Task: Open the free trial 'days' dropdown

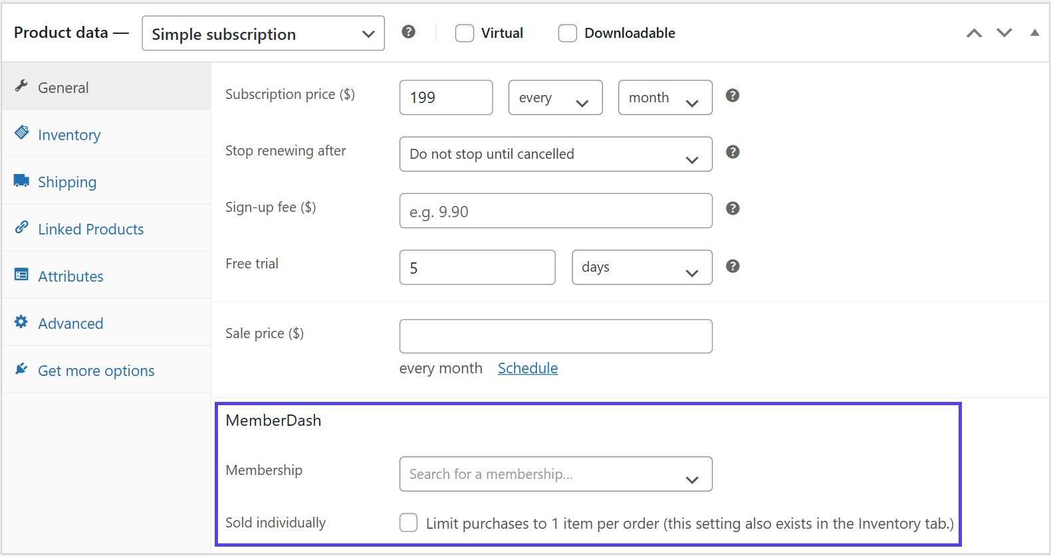Action: coord(642,267)
